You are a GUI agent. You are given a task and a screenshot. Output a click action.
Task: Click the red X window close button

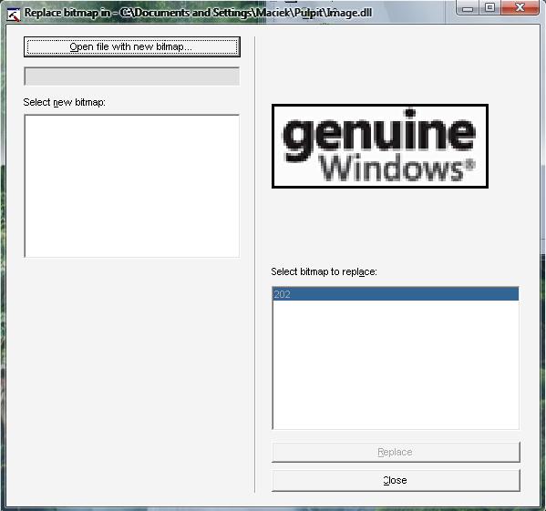point(520,8)
